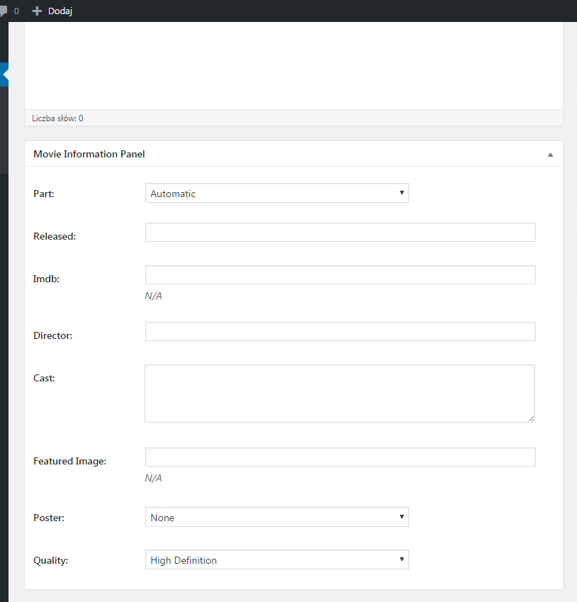Grab the Cast textarea resize handle

coord(531,418)
